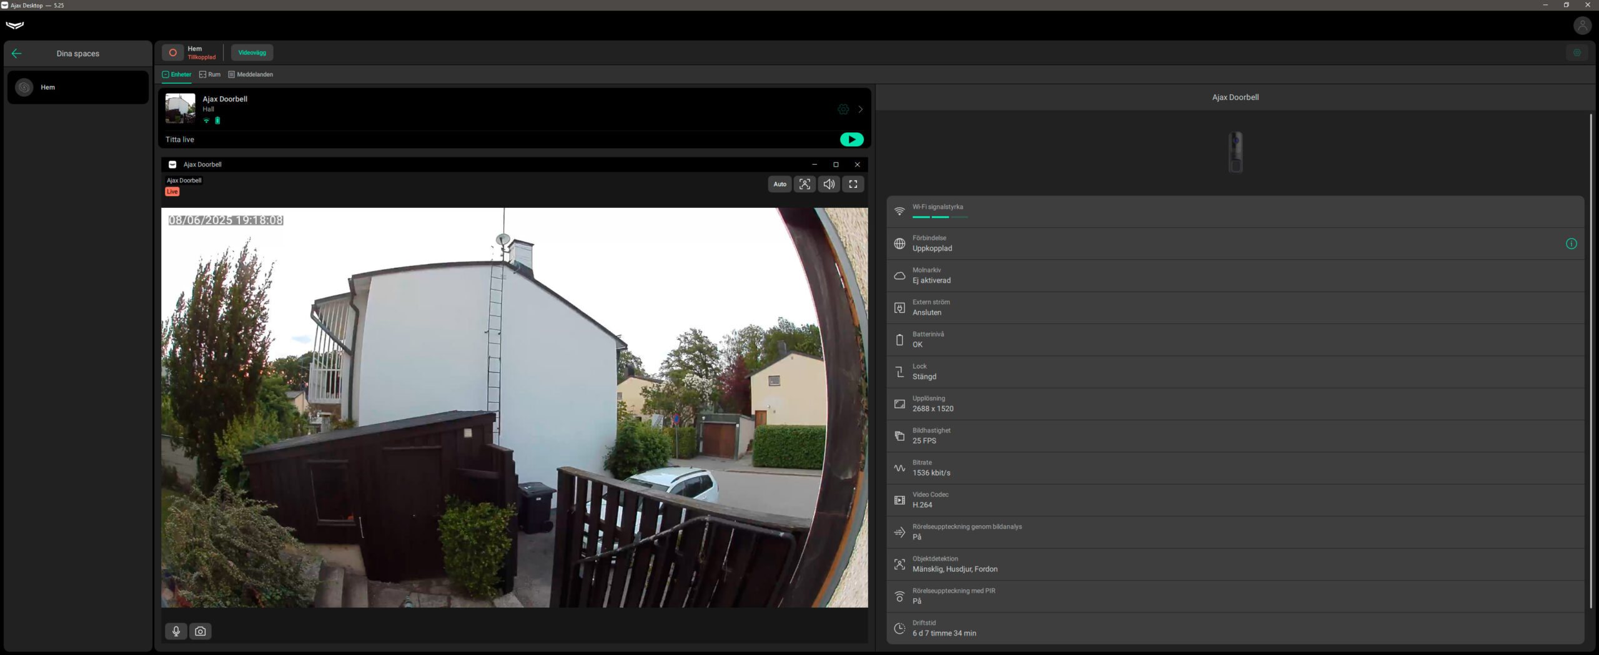
Task: Toggle the speaker sound icon
Action: pos(829,184)
